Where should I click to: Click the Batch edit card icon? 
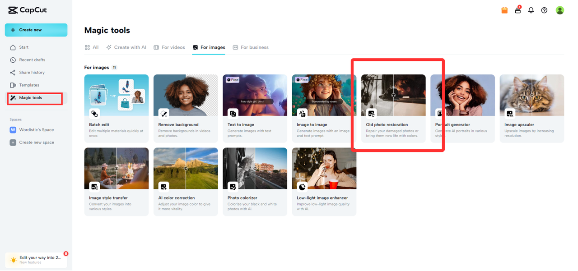point(94,113)
